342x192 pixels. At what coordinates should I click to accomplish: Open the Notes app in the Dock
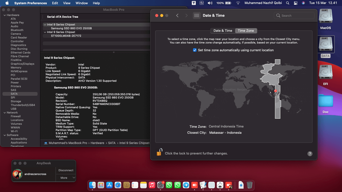[x=143, y=185]
